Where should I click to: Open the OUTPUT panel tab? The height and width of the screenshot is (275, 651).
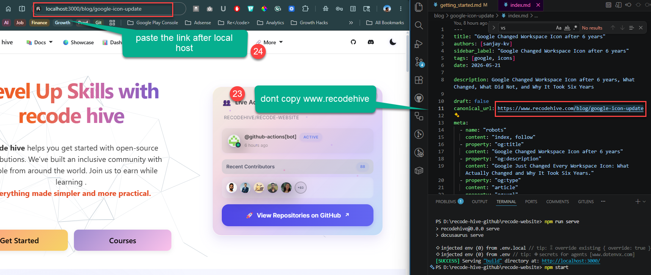(480, 202)
